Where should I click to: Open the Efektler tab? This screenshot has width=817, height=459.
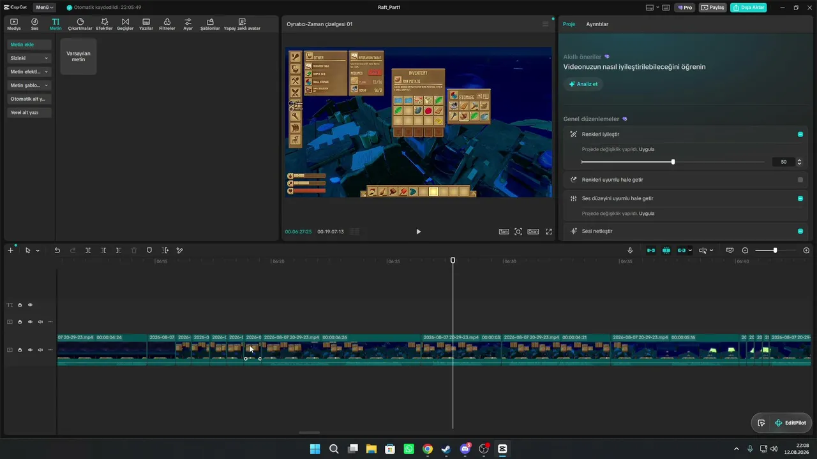pyautogui.click(x=105, y=24)
